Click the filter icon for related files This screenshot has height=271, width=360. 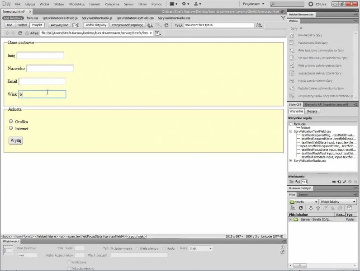point(283,18)
